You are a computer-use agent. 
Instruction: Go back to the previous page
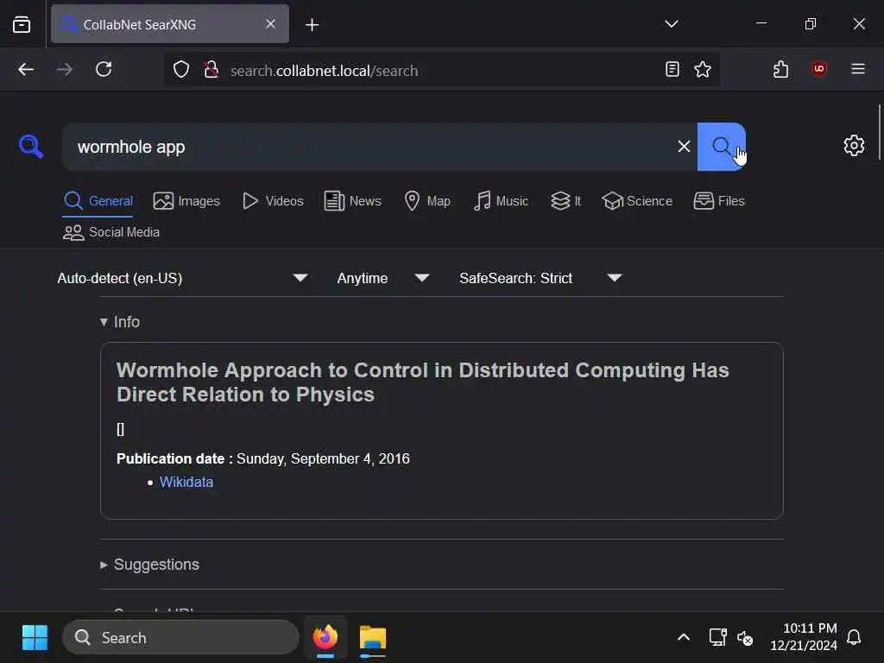[x=26, y=70]
